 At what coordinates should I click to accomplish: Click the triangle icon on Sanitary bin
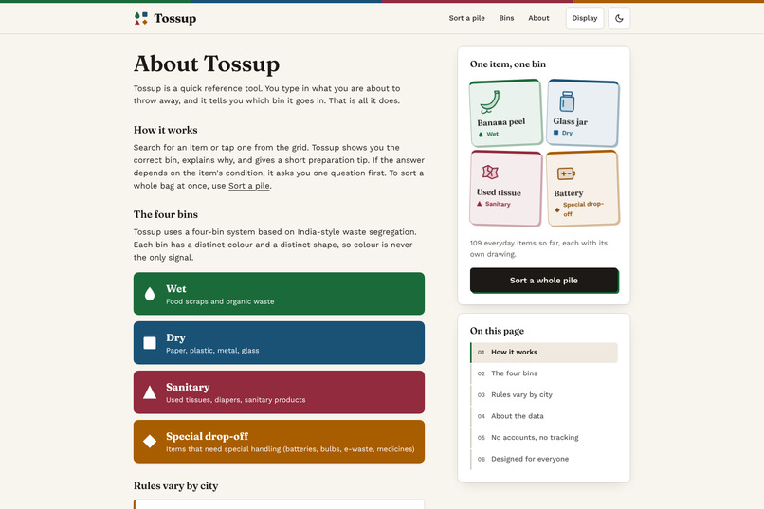150,392
